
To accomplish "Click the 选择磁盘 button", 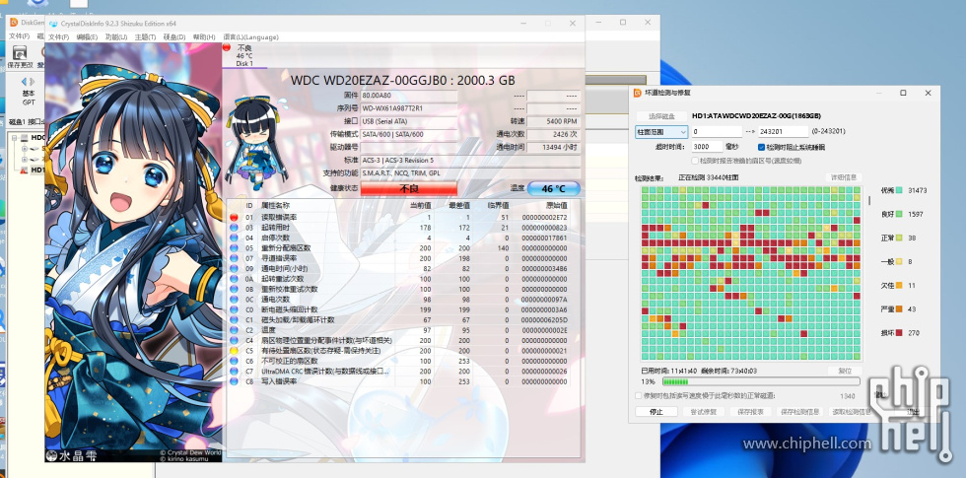I will pos(661,116).
